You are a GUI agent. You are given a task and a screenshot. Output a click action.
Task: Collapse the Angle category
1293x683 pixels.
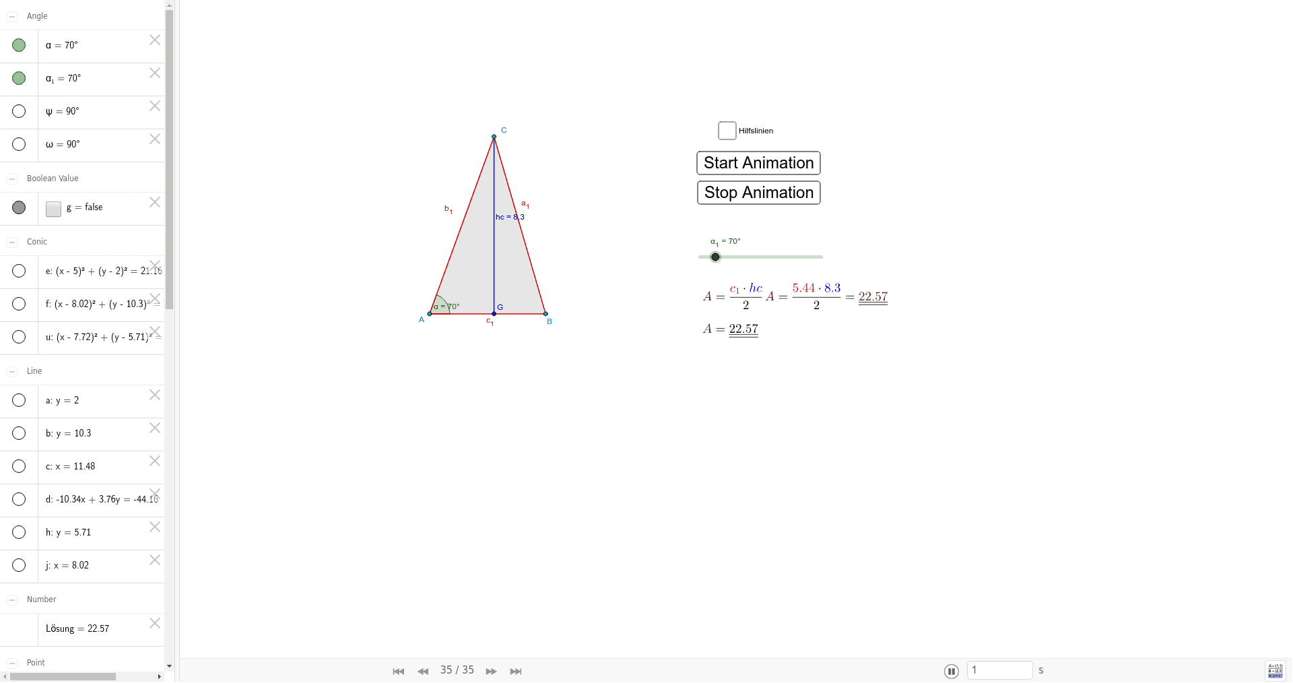tap(12, 16)
